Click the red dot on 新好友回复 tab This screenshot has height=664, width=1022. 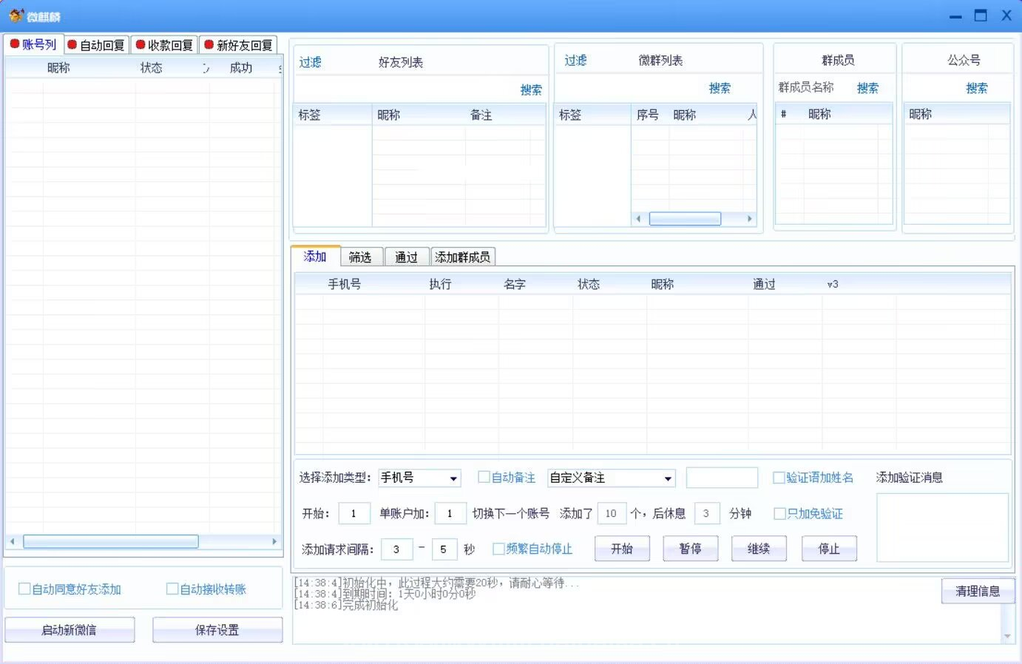point(209,45)
